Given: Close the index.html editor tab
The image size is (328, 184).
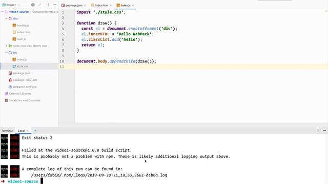Looking at the screenshot, I should [x=111, y=6].
